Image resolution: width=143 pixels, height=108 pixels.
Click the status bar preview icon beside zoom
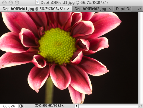(21, 106)
